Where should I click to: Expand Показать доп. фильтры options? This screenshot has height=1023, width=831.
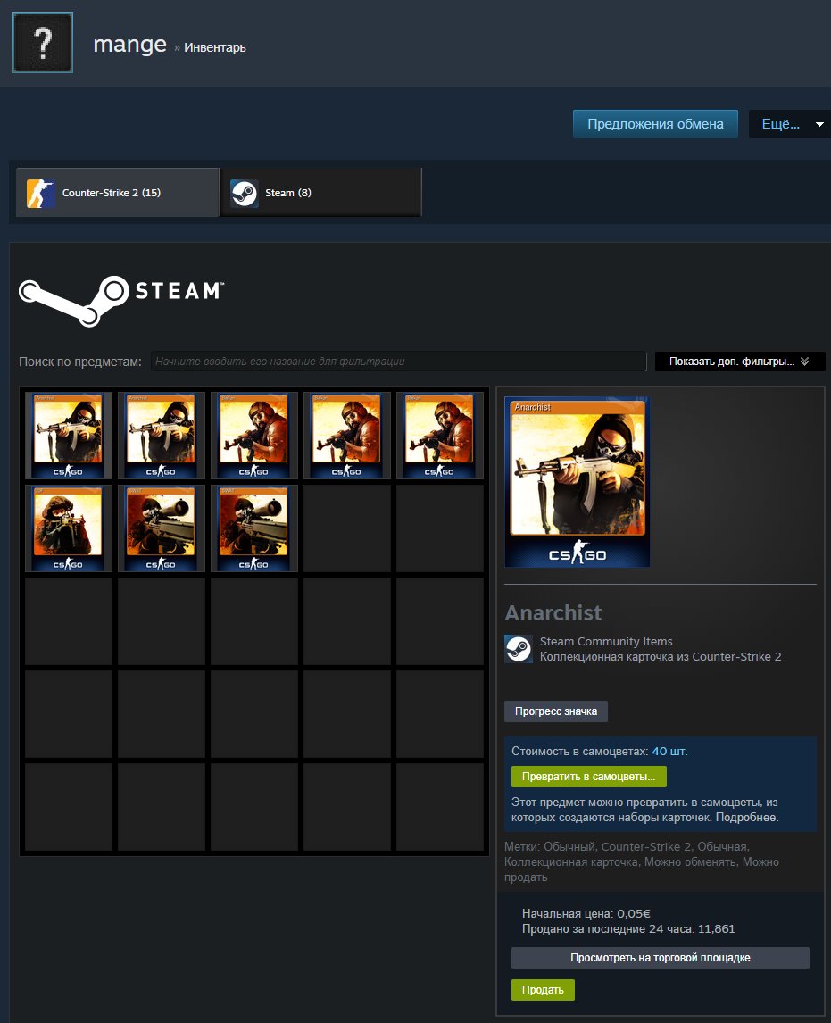pyautogui.click(x=740, y=362)
